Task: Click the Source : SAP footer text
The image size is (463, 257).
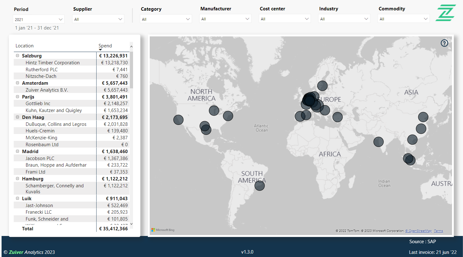Action: click(422, 242)
